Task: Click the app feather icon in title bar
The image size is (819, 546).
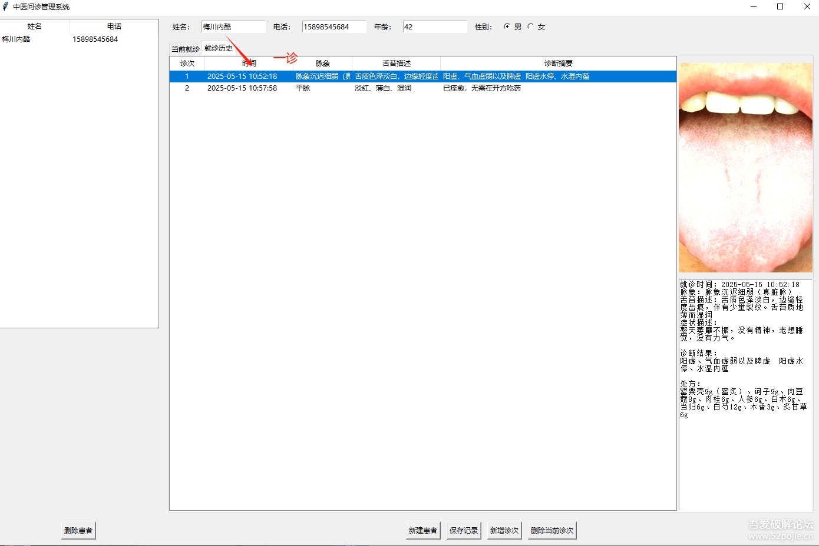Action: click(x=5, y=6)
